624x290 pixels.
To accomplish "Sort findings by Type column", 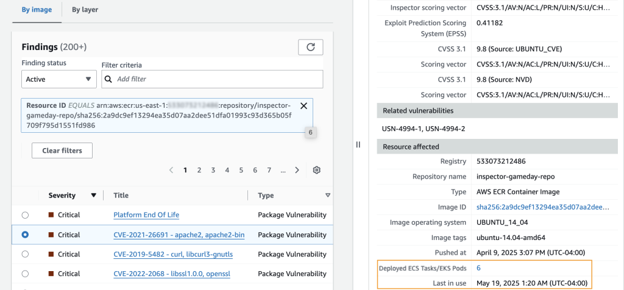I will pos(328,196).
